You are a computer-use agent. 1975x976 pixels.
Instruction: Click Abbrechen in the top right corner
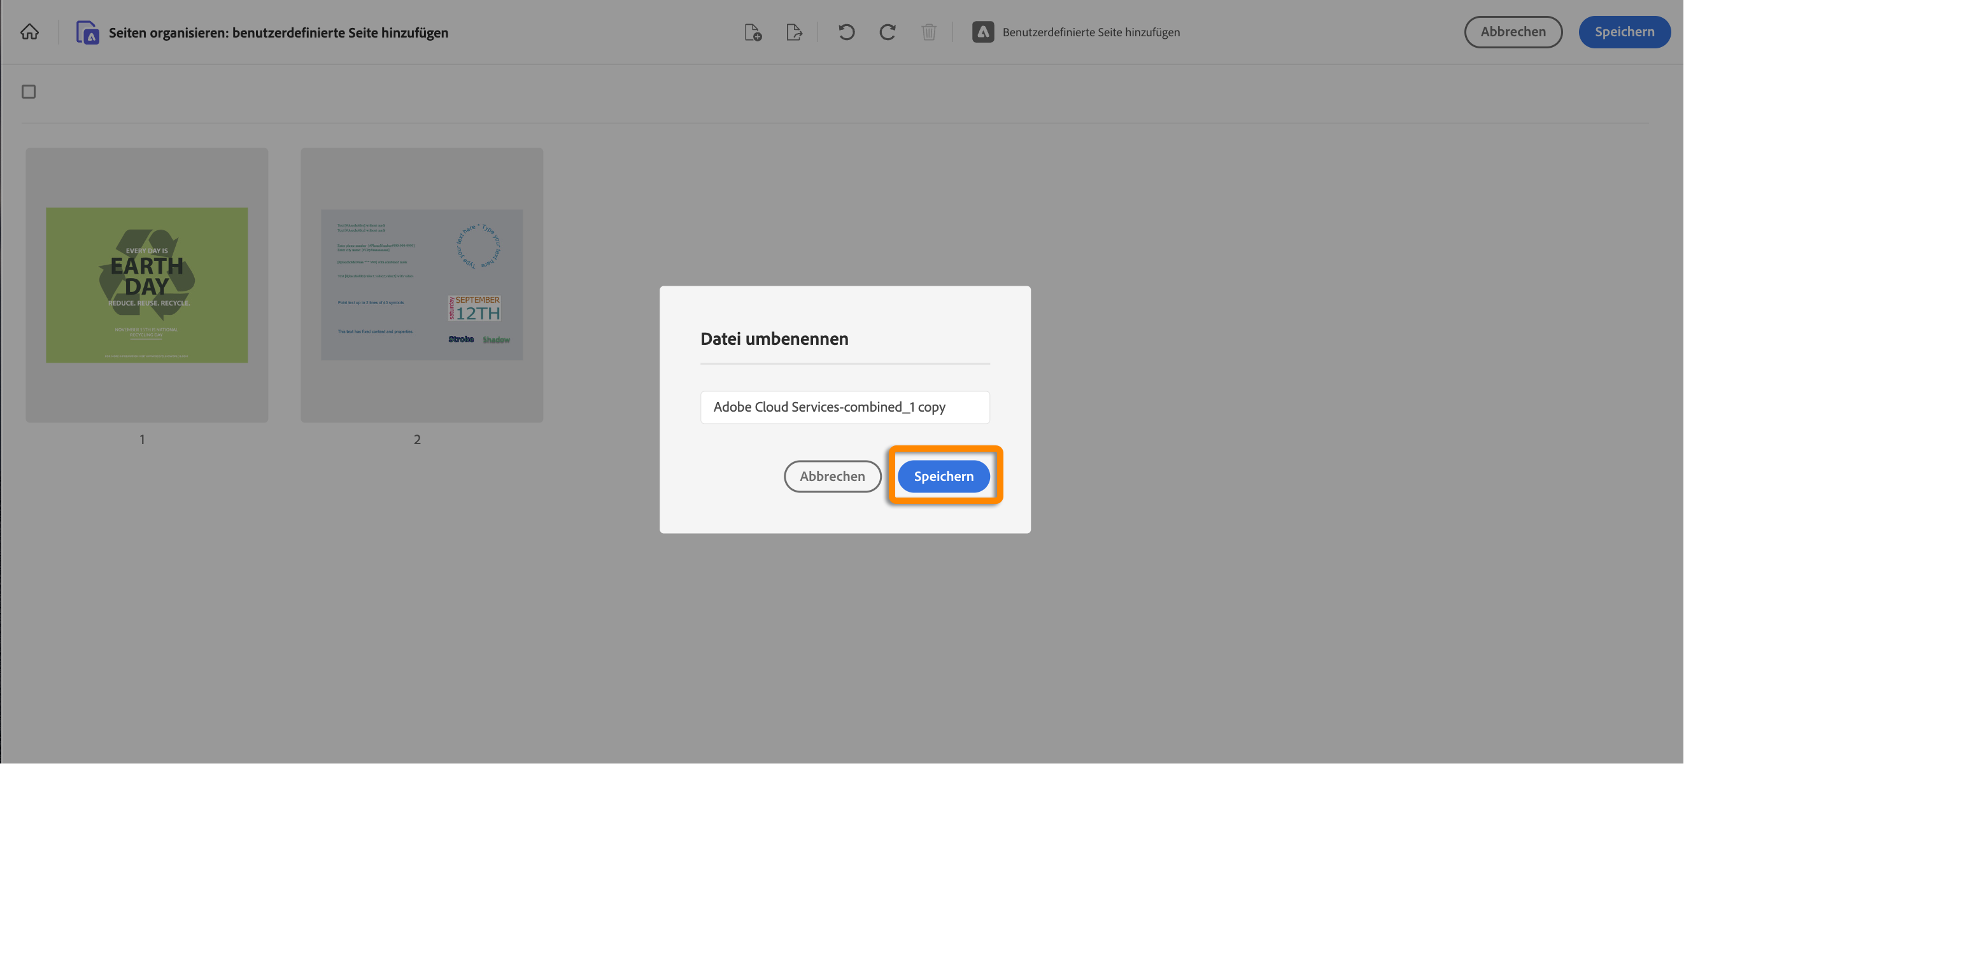point(1513,31)
